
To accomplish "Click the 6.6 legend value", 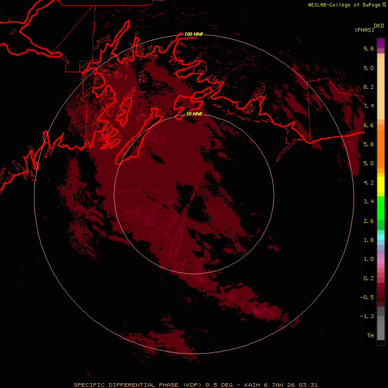I will coord(369,125).
